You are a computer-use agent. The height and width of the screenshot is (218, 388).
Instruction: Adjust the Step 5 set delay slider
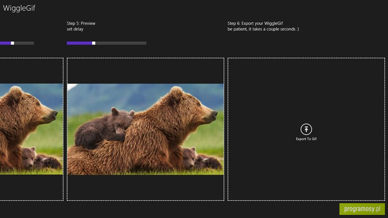(x=106, y=43)
